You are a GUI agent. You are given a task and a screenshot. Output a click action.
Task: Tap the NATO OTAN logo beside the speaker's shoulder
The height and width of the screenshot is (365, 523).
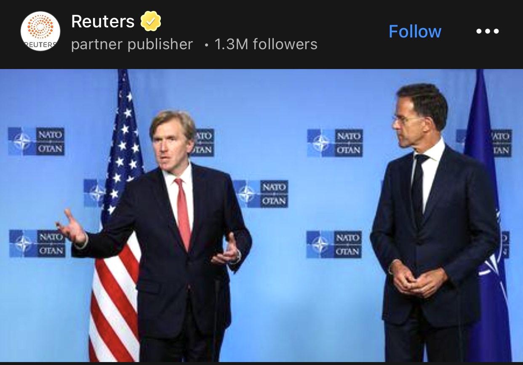click(x=261, y=194)
